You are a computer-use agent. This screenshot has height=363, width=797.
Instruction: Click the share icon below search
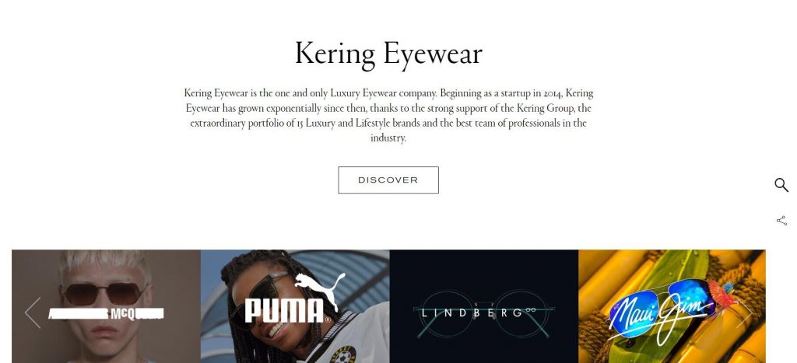tap(781, 220)
